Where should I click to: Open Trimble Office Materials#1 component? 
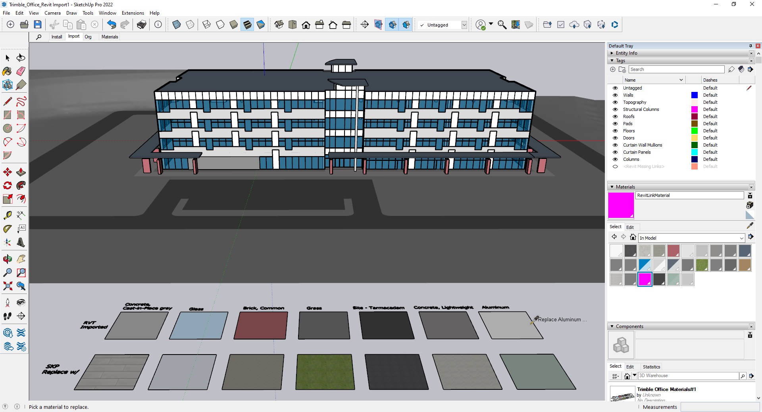click(x=666, y=389)
